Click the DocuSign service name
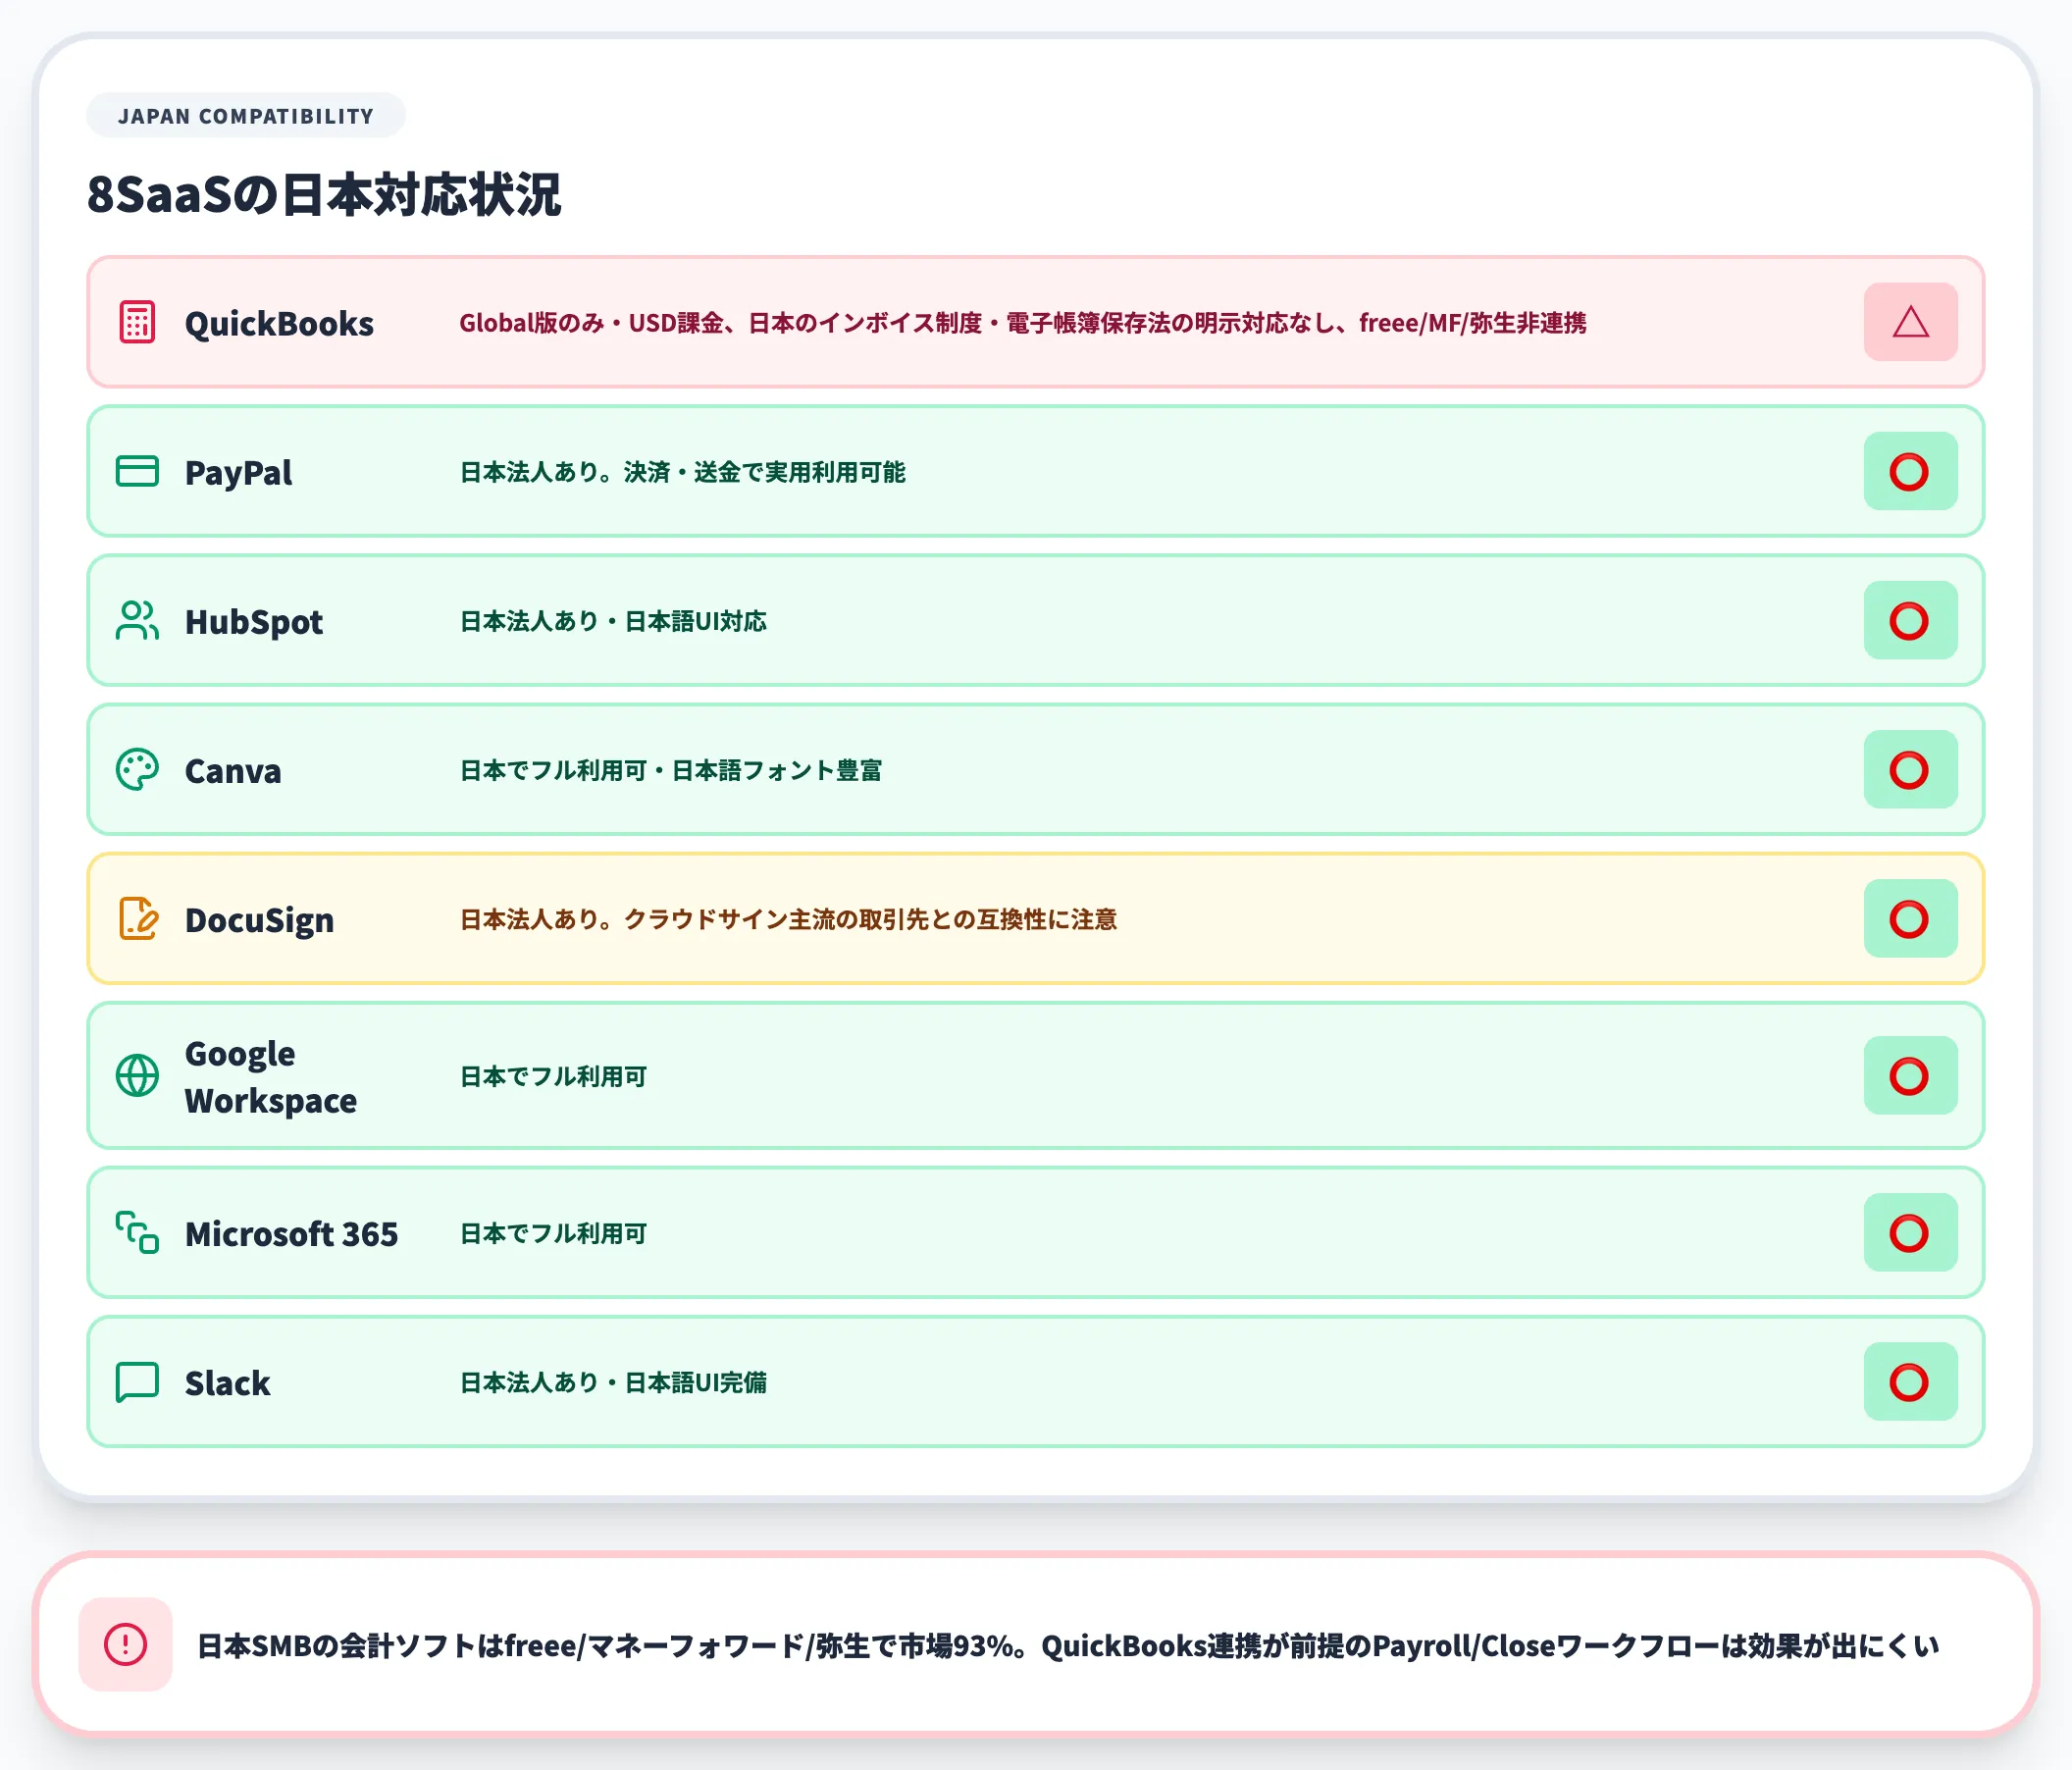 click(259, 920)
